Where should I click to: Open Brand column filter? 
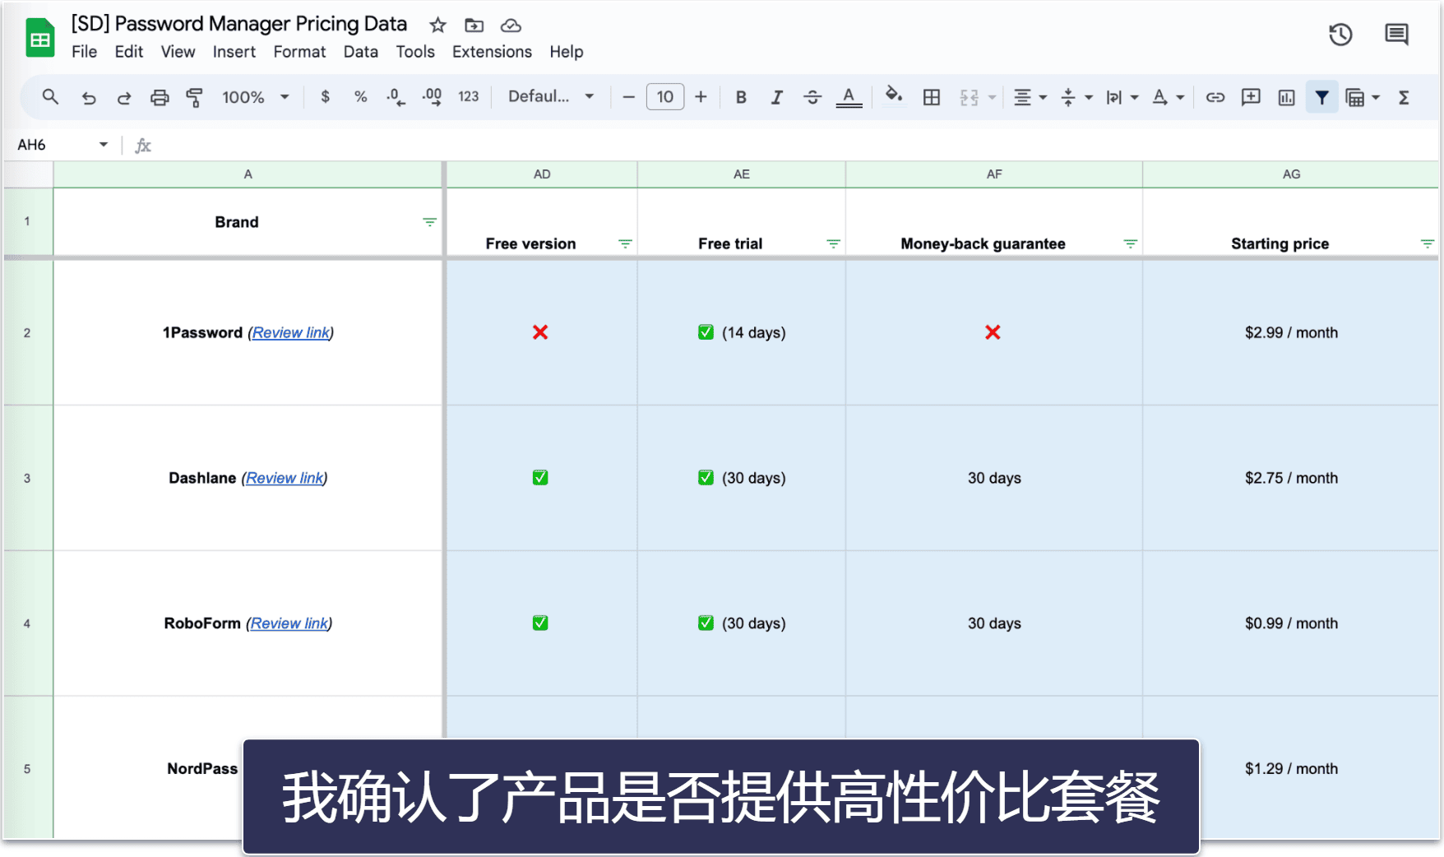pos(429,222)
